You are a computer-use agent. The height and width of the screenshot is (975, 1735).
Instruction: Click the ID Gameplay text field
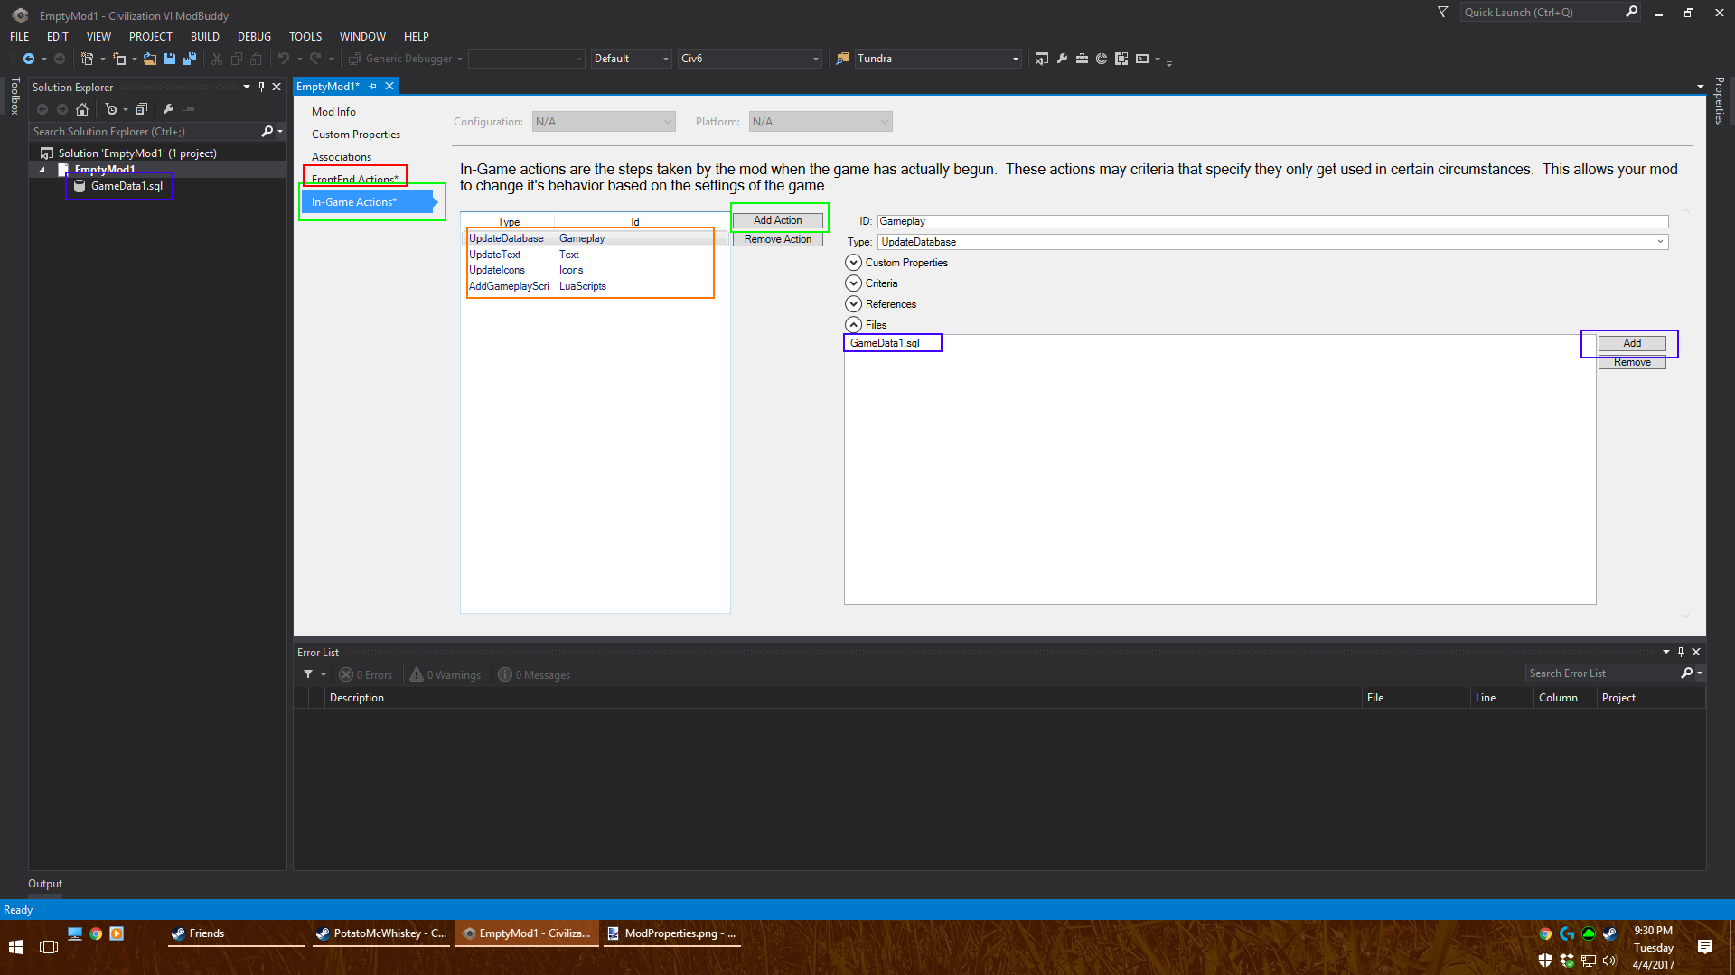[1271, 221]
